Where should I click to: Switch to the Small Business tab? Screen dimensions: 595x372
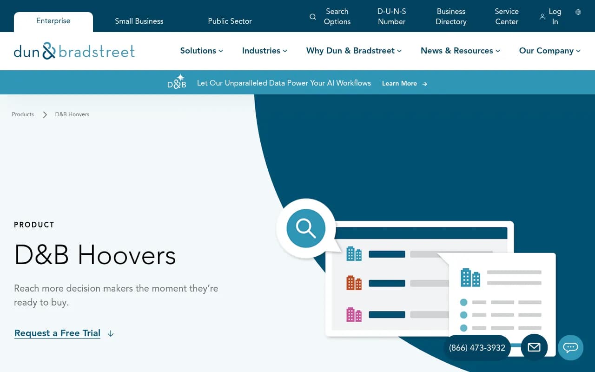[x=139, y=21]
